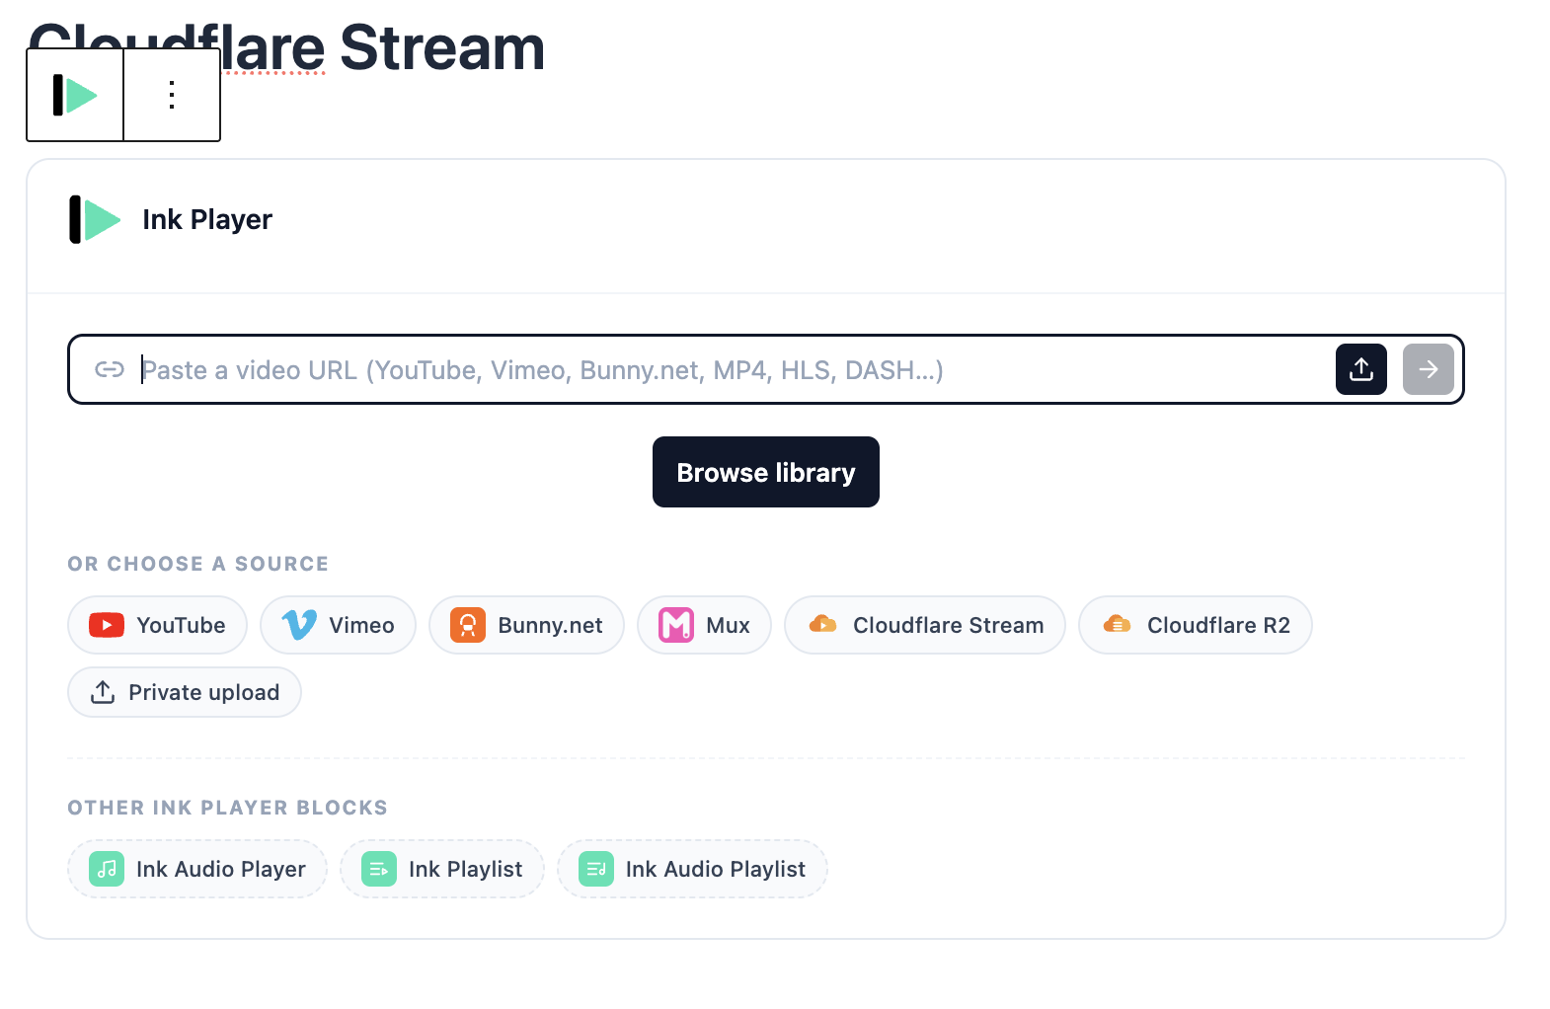This screenshot has width=1550, height=1009.
Task: Select the Mux source chip
Action: 704,625
